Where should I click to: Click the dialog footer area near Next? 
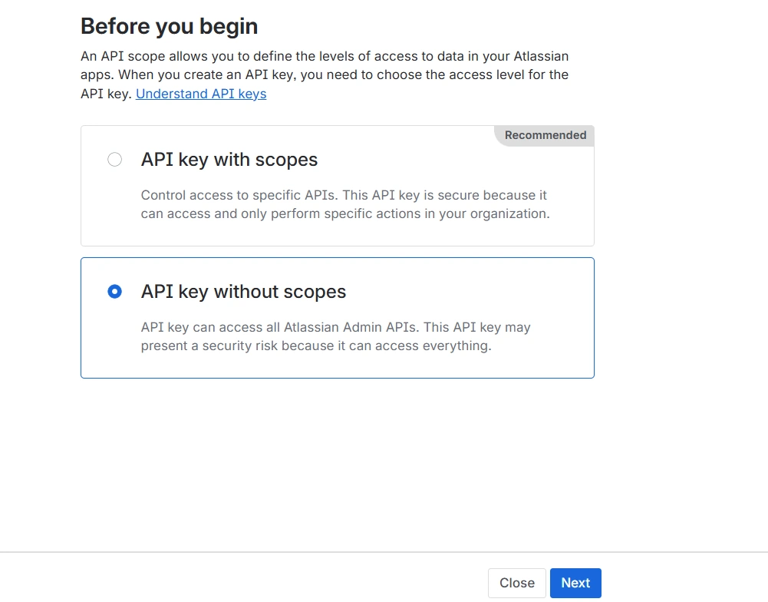click(575, 583)
